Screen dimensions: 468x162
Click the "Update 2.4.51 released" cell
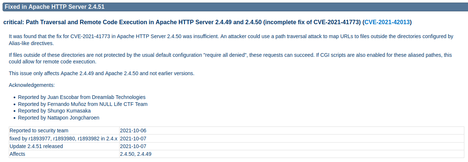tap(36, 146)
